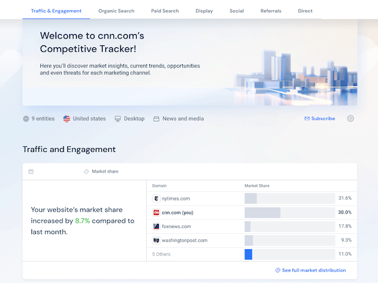Viewport: 378px width, 283px height.
Task: Open the Display tab
Action: 204,11
